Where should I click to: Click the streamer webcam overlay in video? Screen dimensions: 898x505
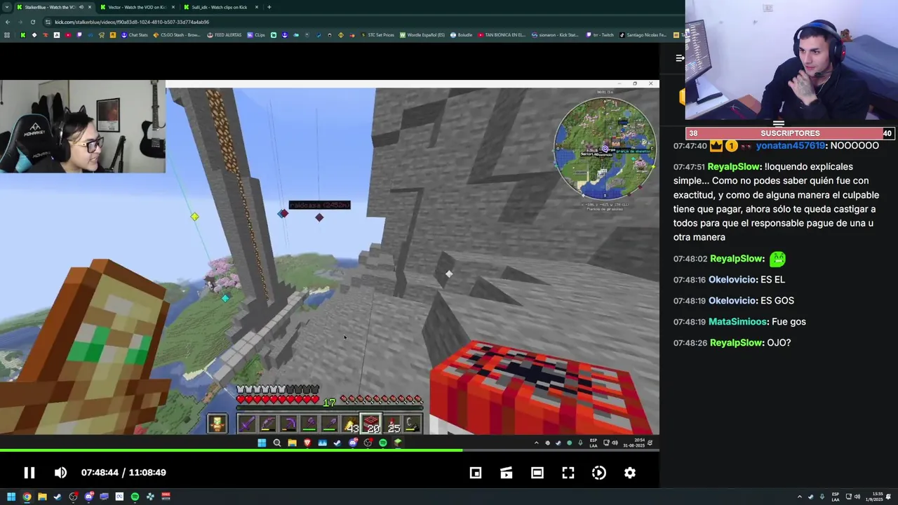(x=83, y=126)
